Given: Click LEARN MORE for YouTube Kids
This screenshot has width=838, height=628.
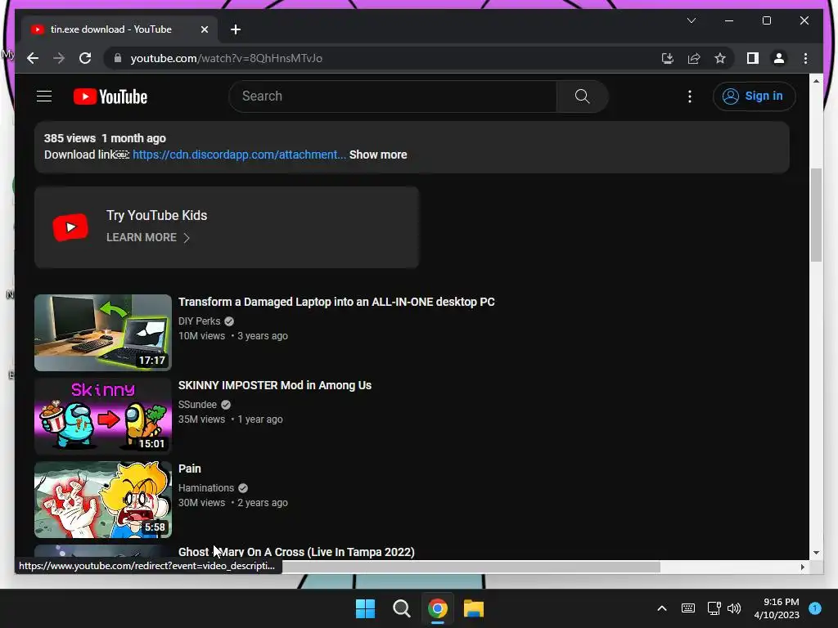Looking at the screenshot, I should 148,237.
